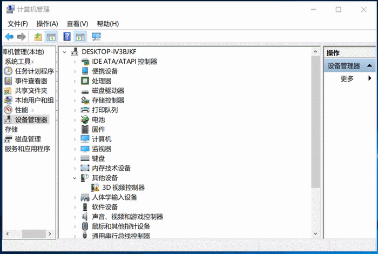Click left pane horizontal scroll right arrow

50,234
